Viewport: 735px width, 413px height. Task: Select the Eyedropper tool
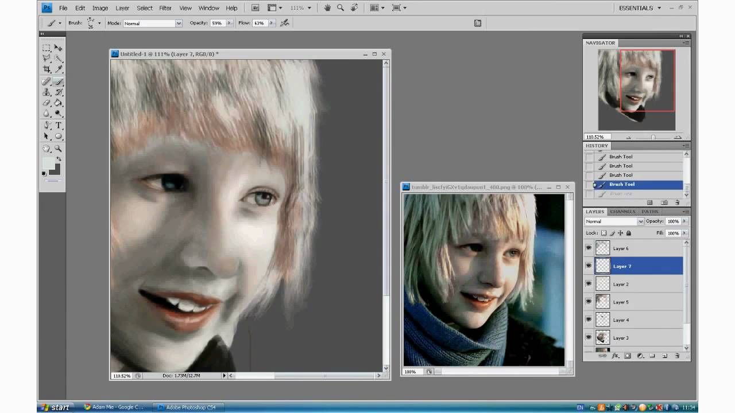[58, 69]
